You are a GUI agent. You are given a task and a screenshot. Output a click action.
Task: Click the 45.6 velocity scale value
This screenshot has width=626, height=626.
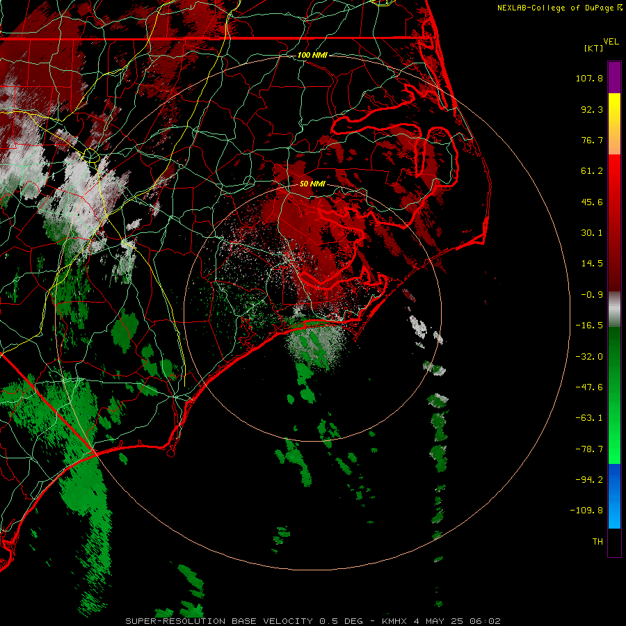(x=592, y=202)
